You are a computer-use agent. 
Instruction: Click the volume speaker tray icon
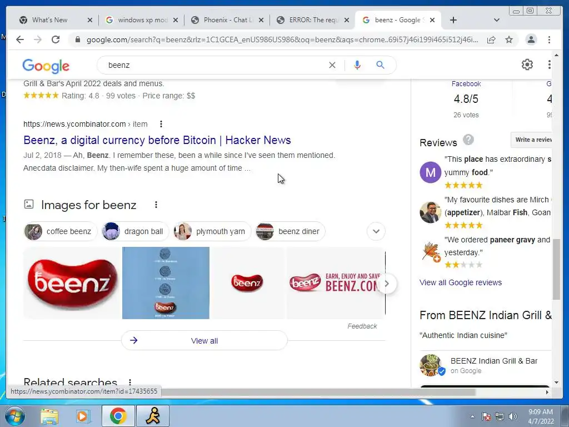(513, 416)
